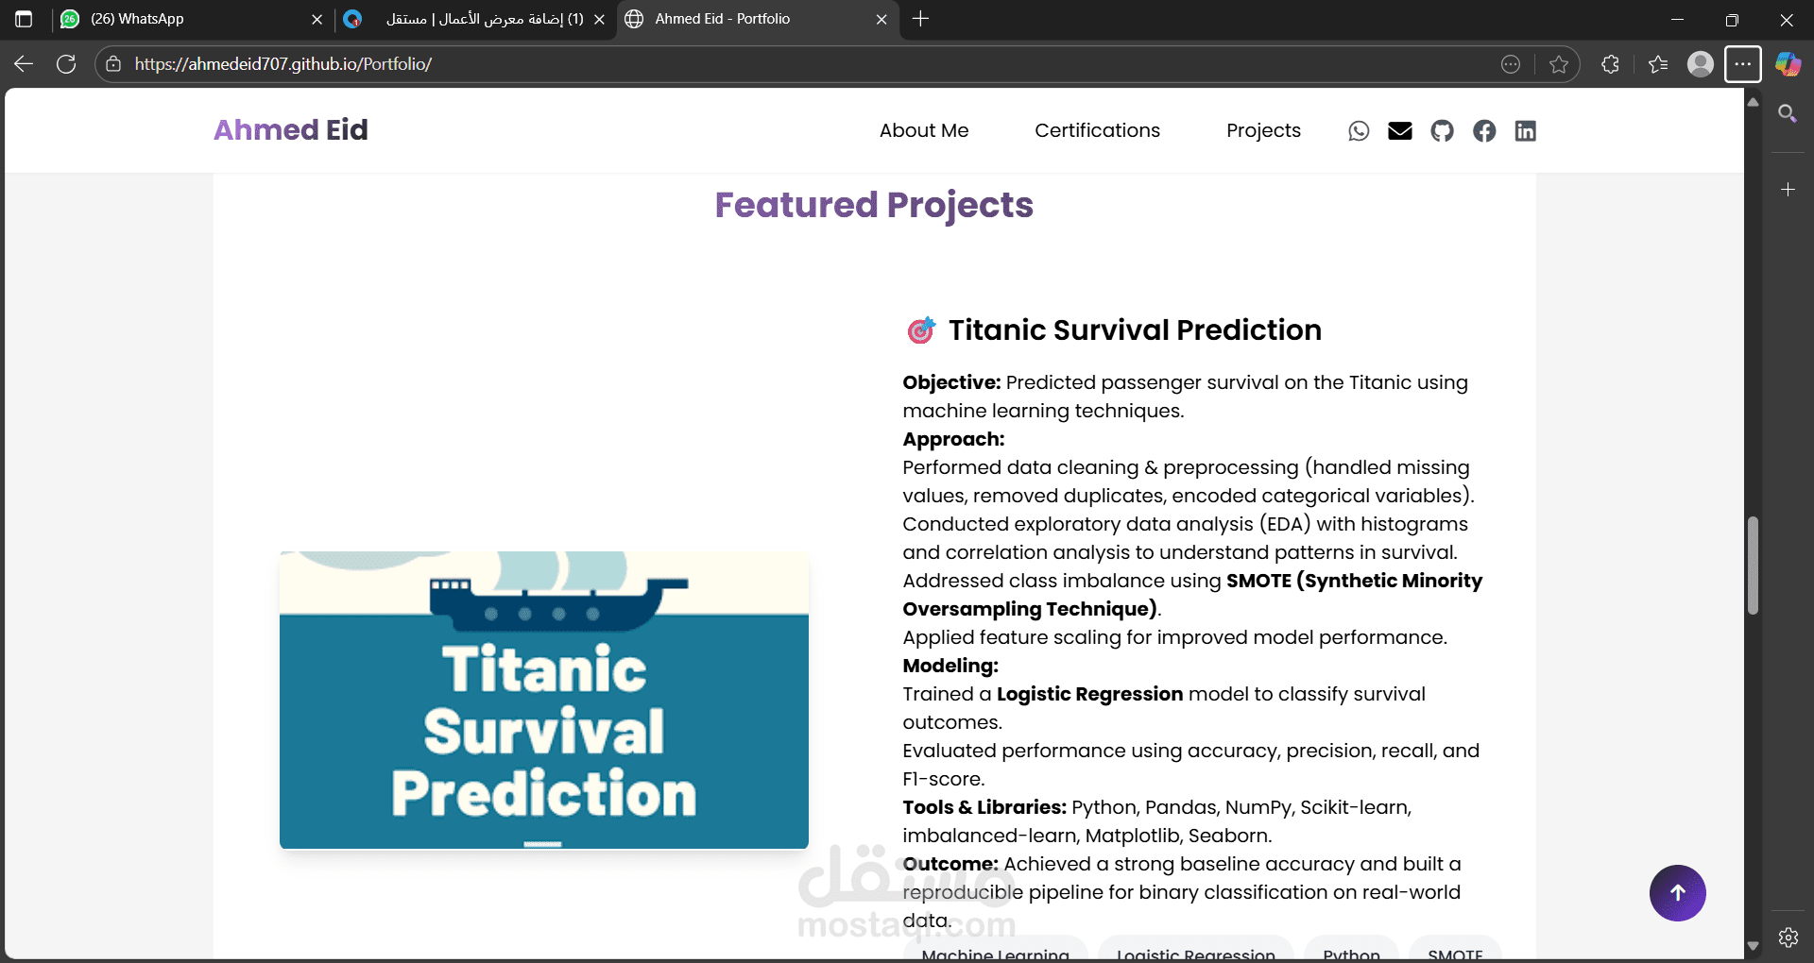Launch the Copilot sidebar icon
Screen dimensions: 1814x963
tap(1788, 64)
